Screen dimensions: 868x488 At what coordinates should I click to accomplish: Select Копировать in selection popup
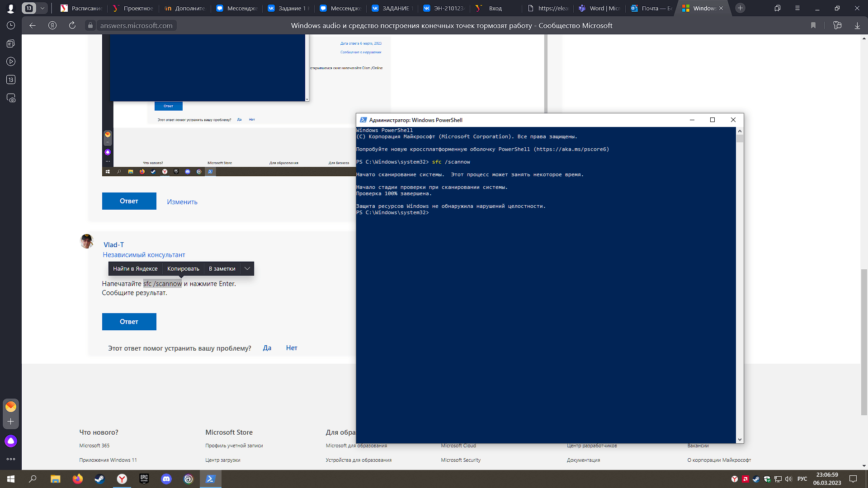(x=183, y=269)
